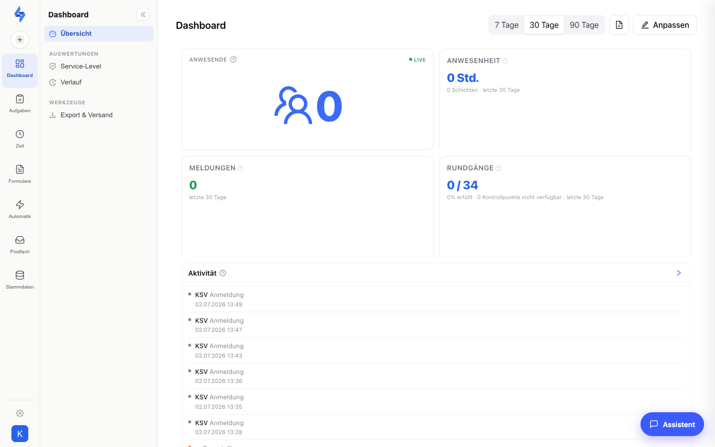715x447 pixels.
Task: Click help icon next to Meldungen
Action: click(x=240, y=168)
